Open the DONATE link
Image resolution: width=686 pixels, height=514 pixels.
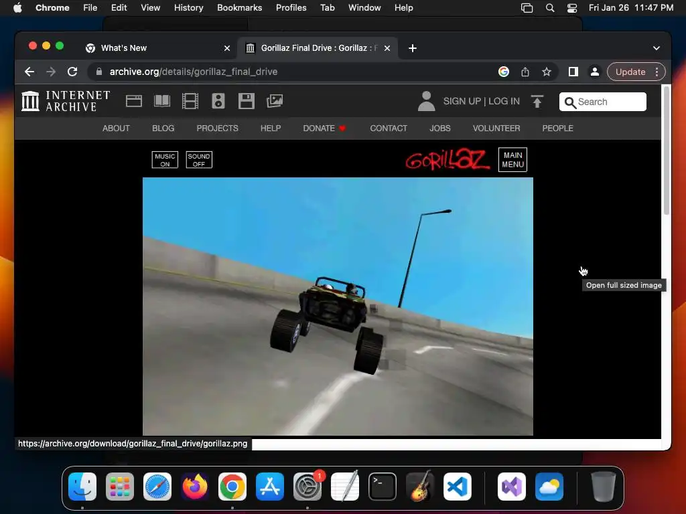[324, 128]
